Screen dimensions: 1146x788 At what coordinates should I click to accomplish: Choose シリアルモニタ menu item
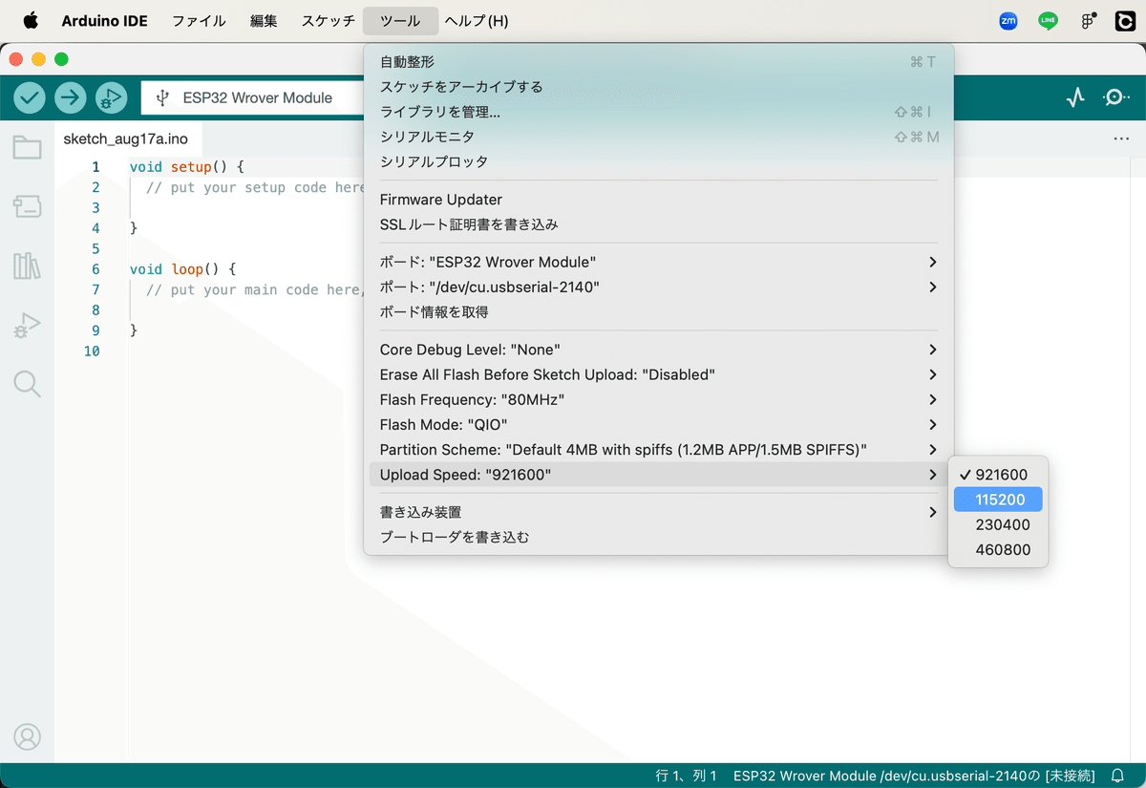click(659, 137)
